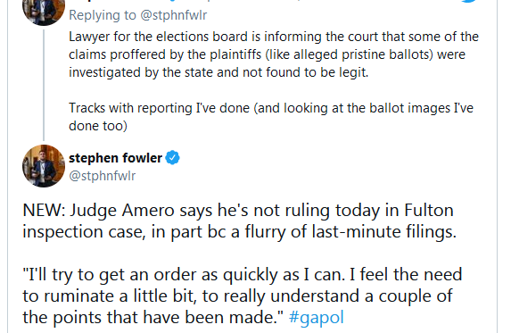Click the 'Replying to' label
The height and width of the screenshot is (333, 511).
pos(103,15)
